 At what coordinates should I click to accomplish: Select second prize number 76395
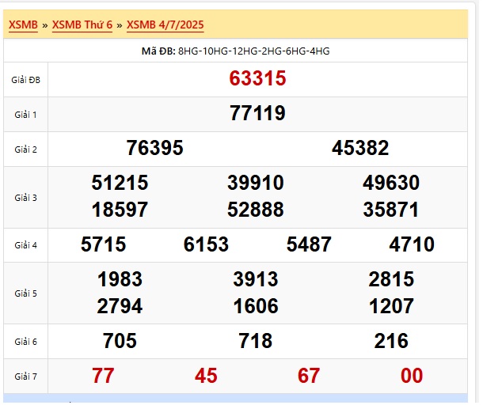pos(155,148)
